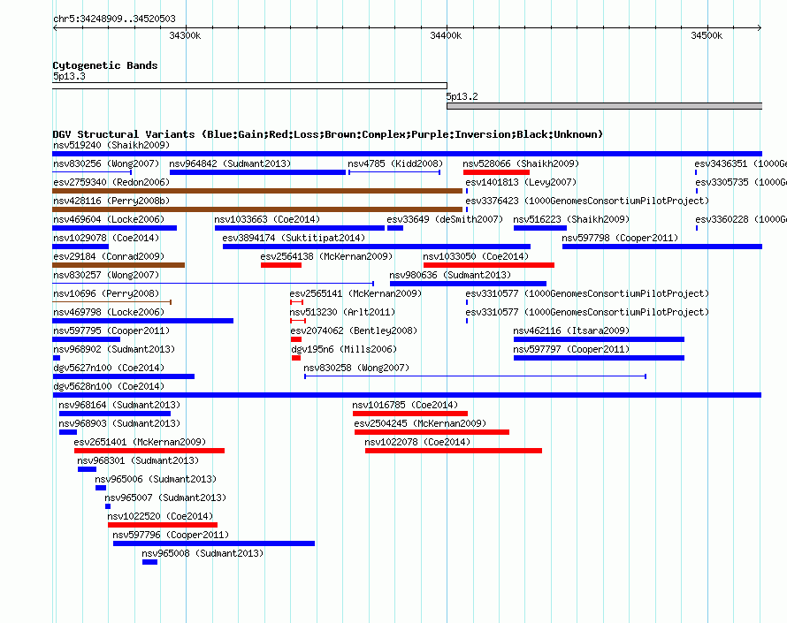Open nsv1022078 (Coe2014) variant
Image resolution: width=787 pixels, height=623 pixels.
coord(417,442)
